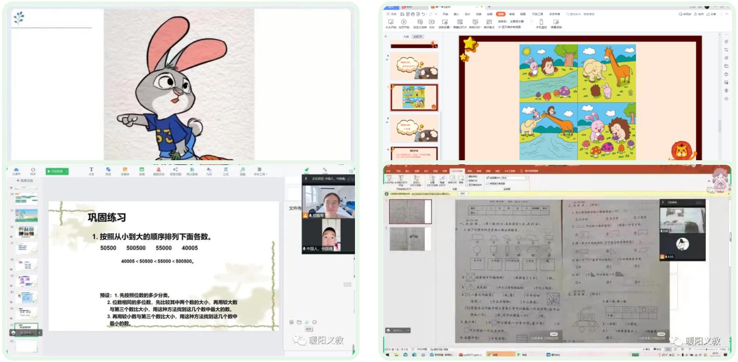Toggle use presenter view checkbox in PowerPoint

pos(488,183)
